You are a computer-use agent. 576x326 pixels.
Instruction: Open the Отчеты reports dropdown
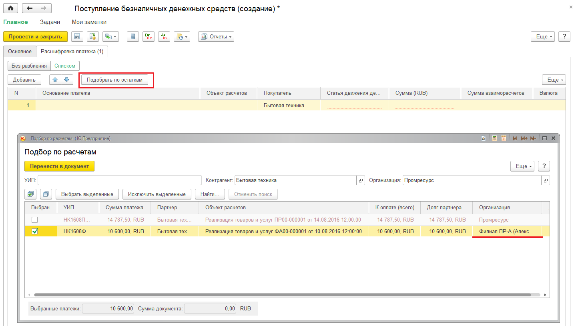pos(216,36)
